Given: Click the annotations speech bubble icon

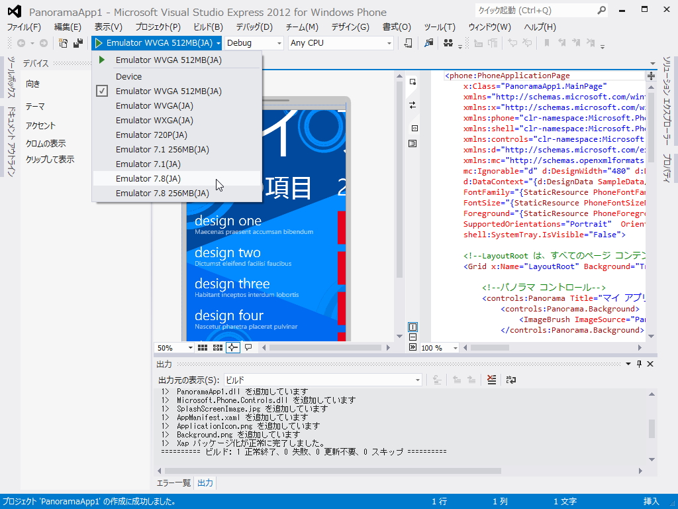Looking at the screenshot, I should 248,347.
